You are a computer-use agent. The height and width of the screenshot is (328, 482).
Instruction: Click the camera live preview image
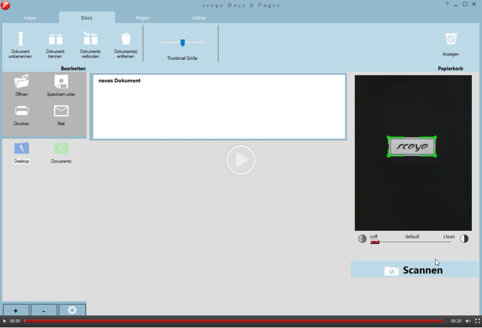coord(413,153)
